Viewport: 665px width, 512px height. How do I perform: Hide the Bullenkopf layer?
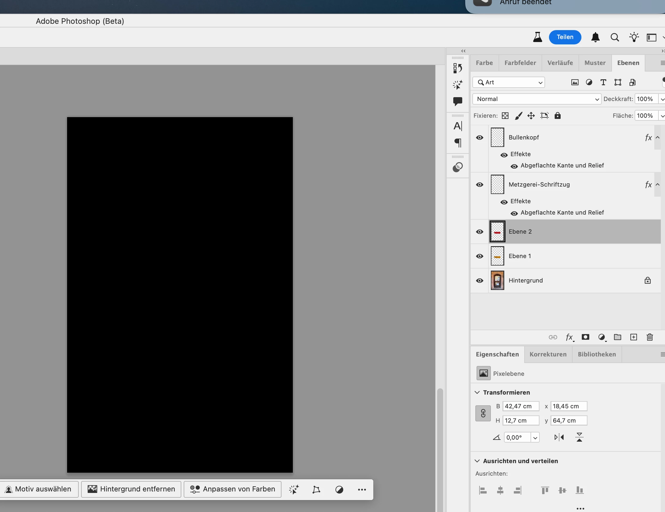(480, 137)
